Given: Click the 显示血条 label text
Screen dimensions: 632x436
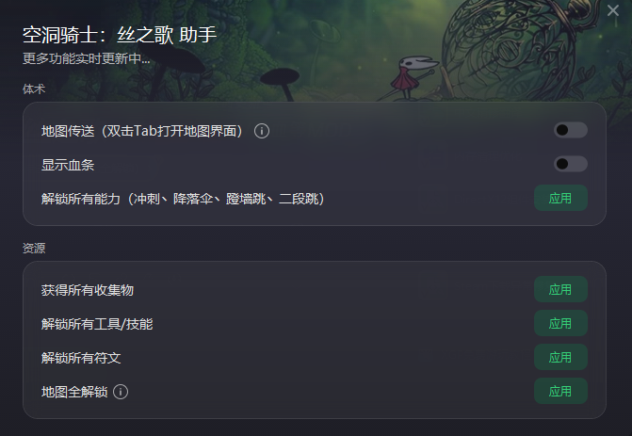Looking at the screenshot, I should point(68,165).
